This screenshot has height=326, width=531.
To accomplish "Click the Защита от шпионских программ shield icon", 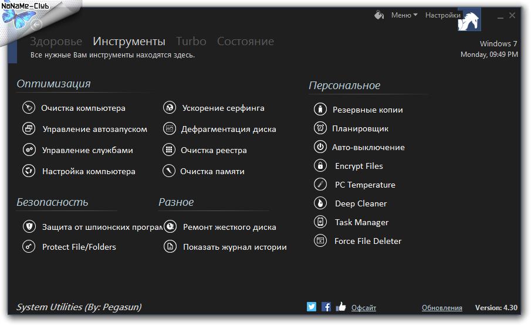I will pyautogui.click(x=29, y=227).
